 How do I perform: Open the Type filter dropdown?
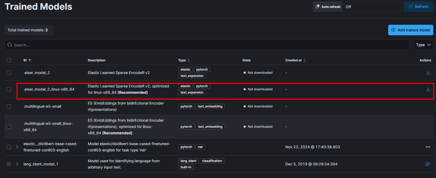423,45
